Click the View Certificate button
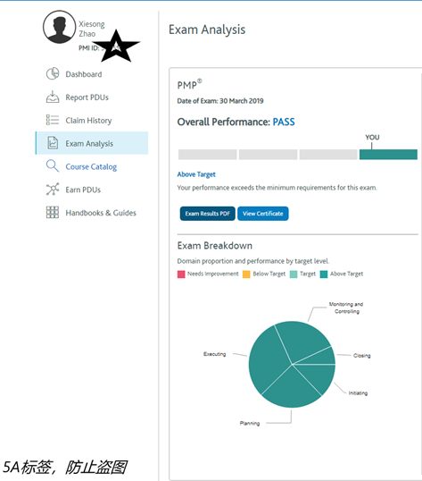The width and height of the screenshot is (422, 481). (x=263, y=214)
